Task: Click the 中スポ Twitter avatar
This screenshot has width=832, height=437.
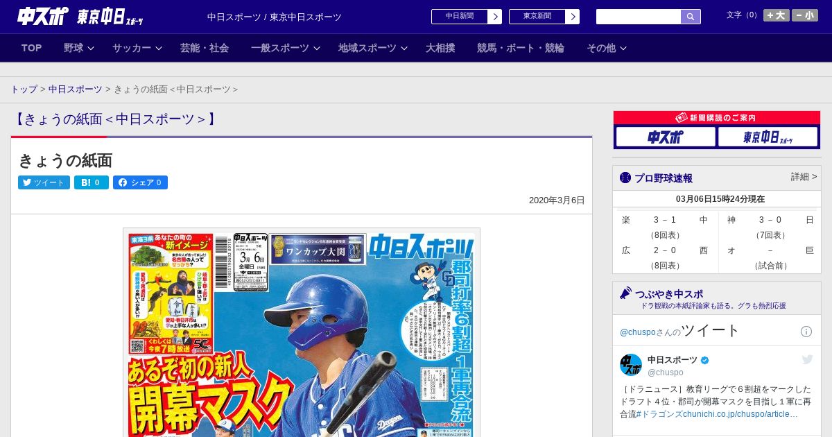Action: (x=631, y=365)
